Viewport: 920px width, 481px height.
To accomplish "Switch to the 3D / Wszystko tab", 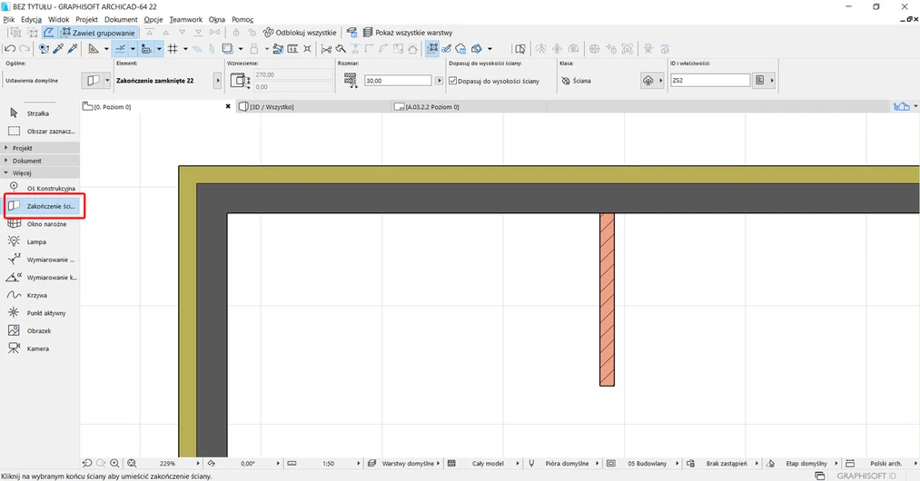I will [313, 107].
